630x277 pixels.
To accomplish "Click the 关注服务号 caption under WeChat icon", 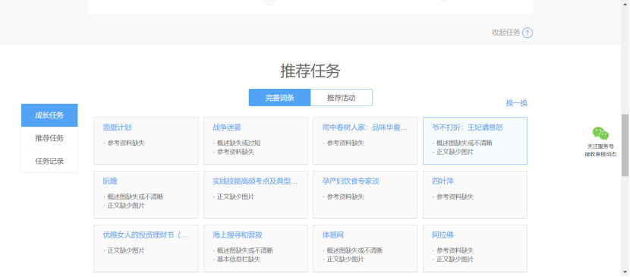I will pyautogui.click(x=600, y=146).
